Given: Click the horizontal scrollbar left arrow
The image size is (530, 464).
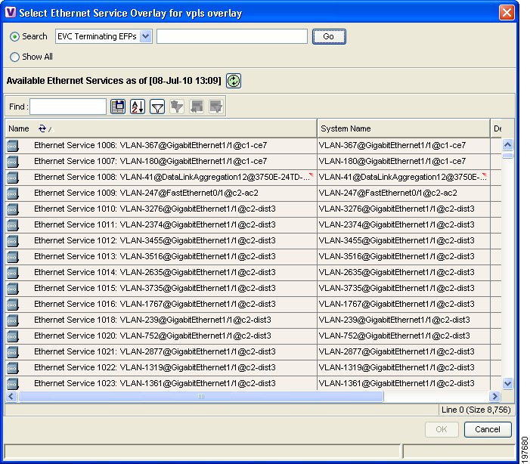Looking at the screenshot, I should coord(11,396).
